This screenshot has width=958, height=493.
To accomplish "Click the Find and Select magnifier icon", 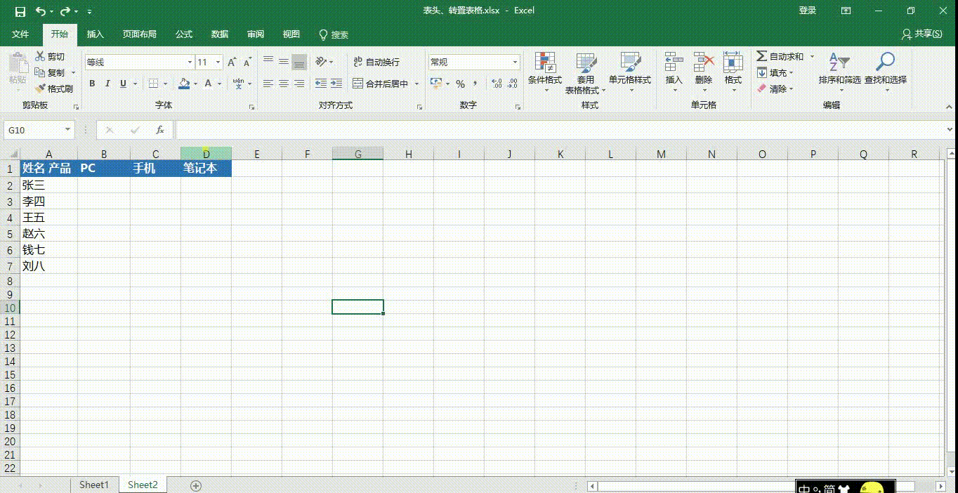I will (885, 63).
